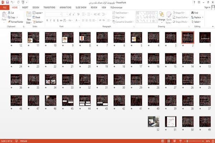
Task: Switch to Normal view in status bar
Action: coord(163,141)
